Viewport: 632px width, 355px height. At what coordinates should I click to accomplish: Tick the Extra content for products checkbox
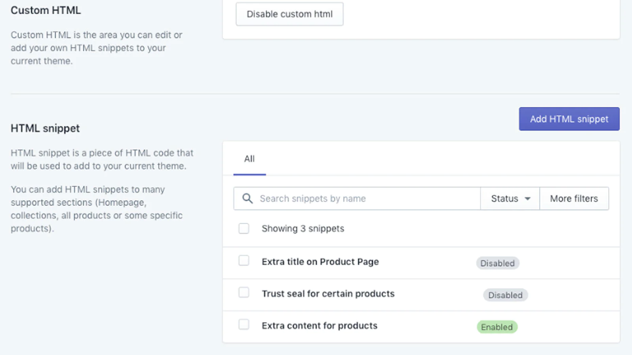(x=244, y=325)
